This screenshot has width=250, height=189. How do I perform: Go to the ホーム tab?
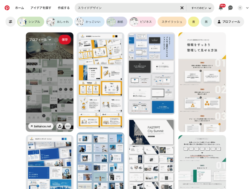(x=20, y=8)
